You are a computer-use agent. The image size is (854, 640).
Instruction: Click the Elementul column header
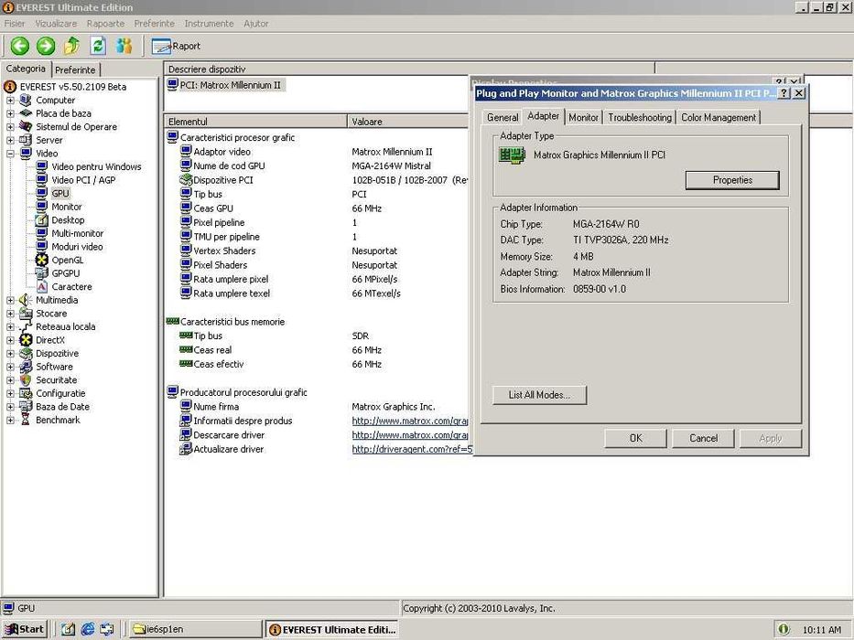pyautogui.click(x=254, y=122)
